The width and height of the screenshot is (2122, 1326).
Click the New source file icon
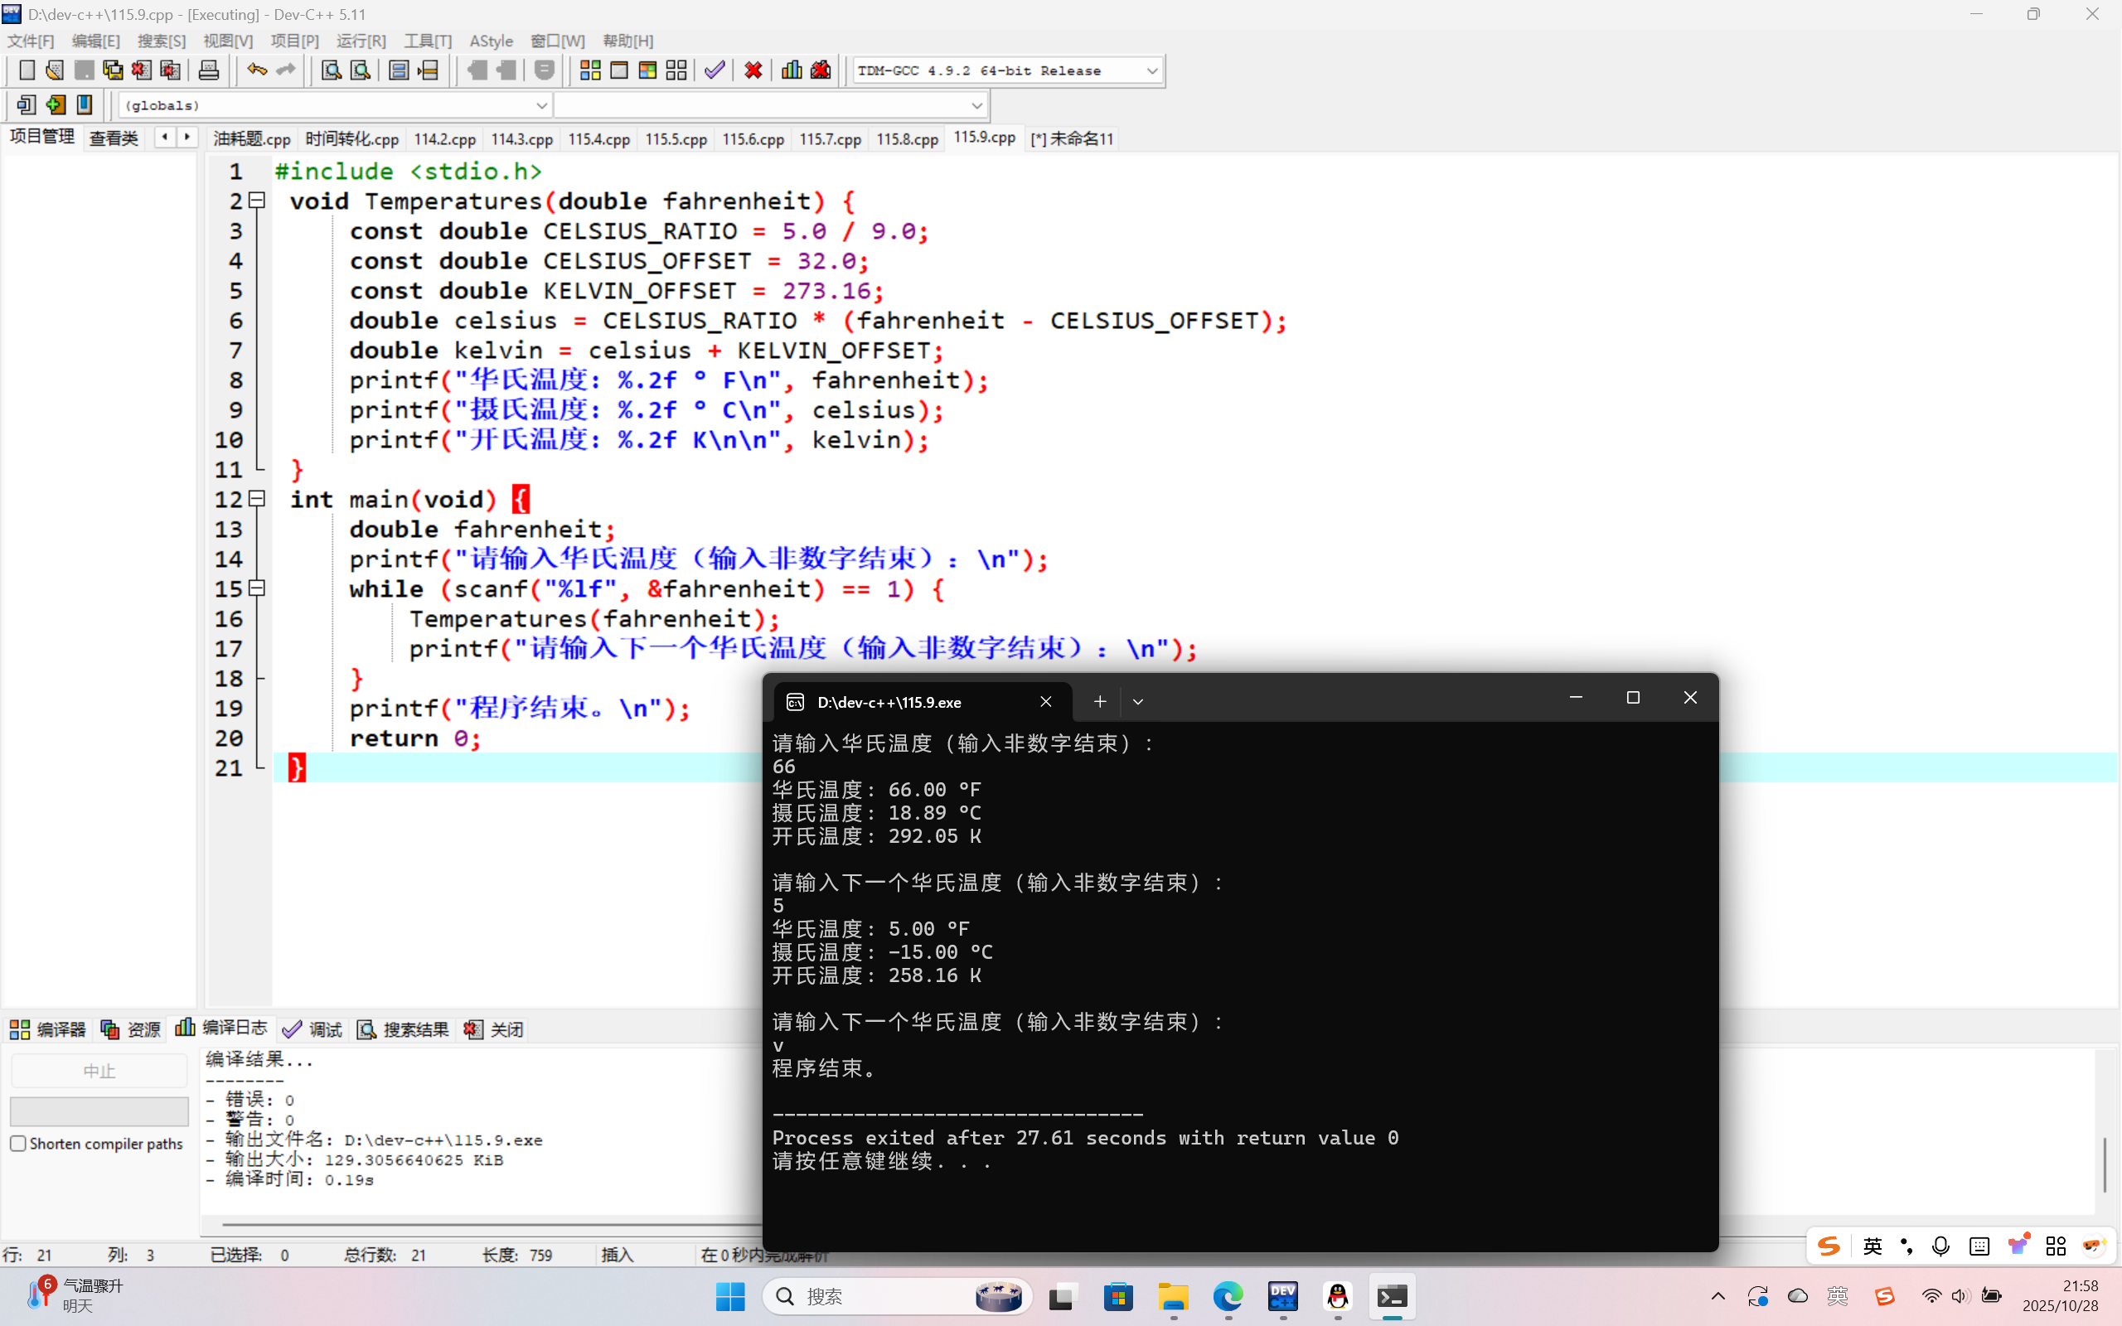[x=27, y=70]
